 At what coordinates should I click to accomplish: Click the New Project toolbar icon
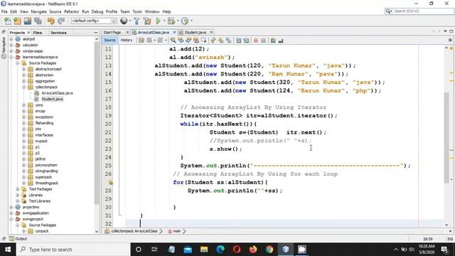(x=17, y=21)
